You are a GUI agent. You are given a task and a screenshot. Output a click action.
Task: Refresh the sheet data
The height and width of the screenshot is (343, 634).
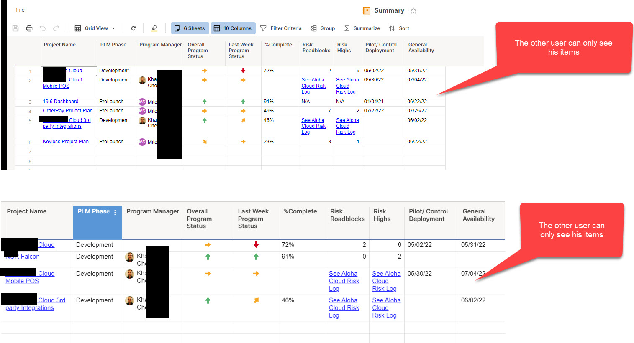(x=133, y=28)
